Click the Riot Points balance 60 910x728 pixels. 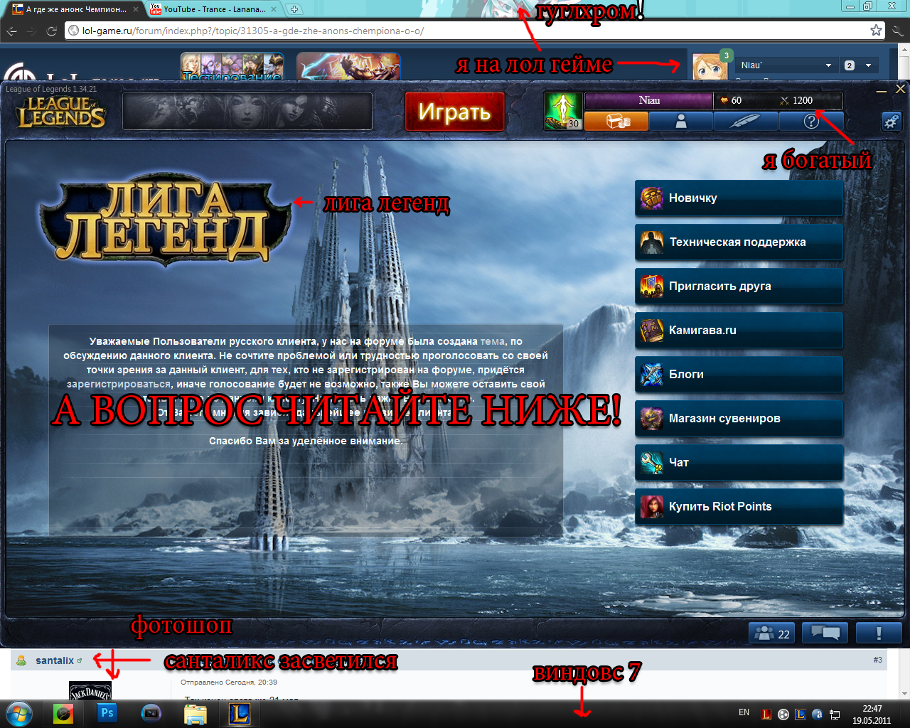(731, 100)
